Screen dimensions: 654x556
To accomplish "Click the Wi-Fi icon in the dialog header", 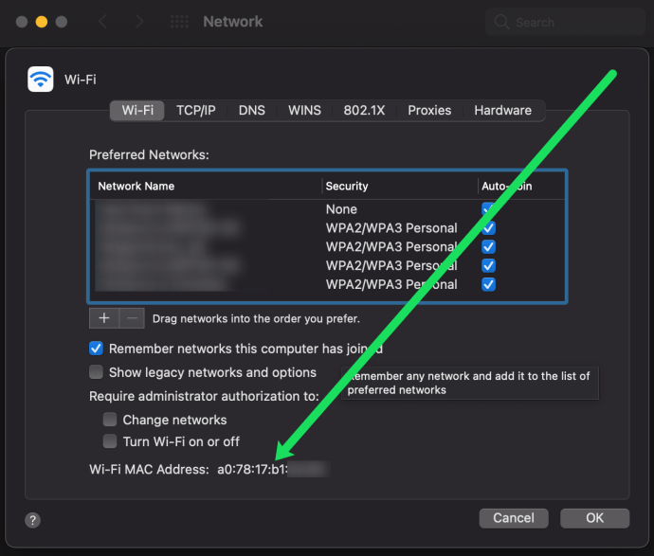I will (x=41, y=79).
